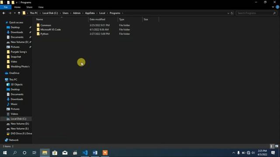Select Local Disk (C:) in sidebar

18,119
